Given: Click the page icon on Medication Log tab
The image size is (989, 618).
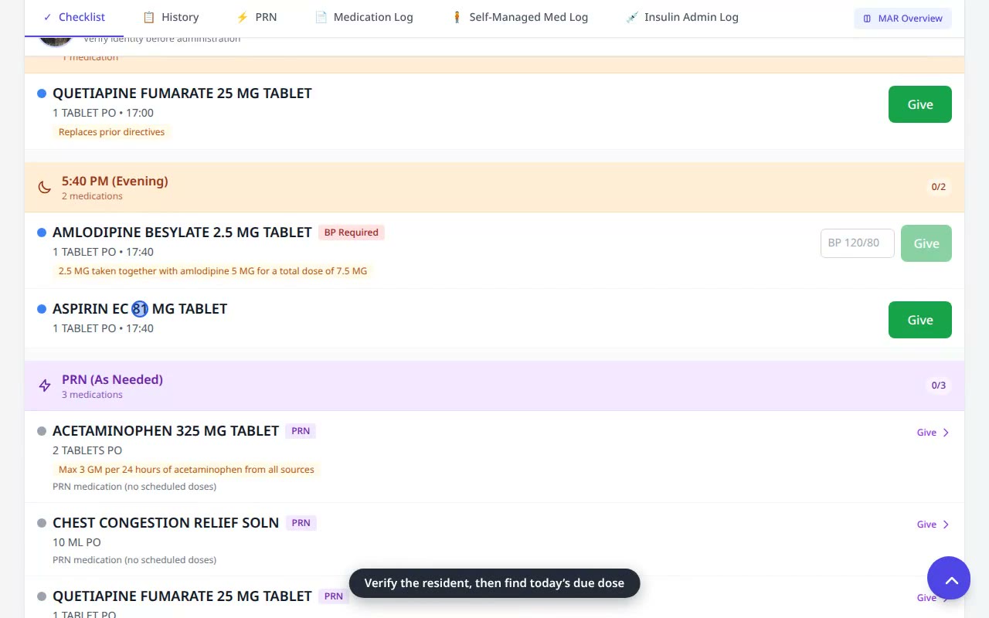Looking at the screenshot, I should click(321, 17).
